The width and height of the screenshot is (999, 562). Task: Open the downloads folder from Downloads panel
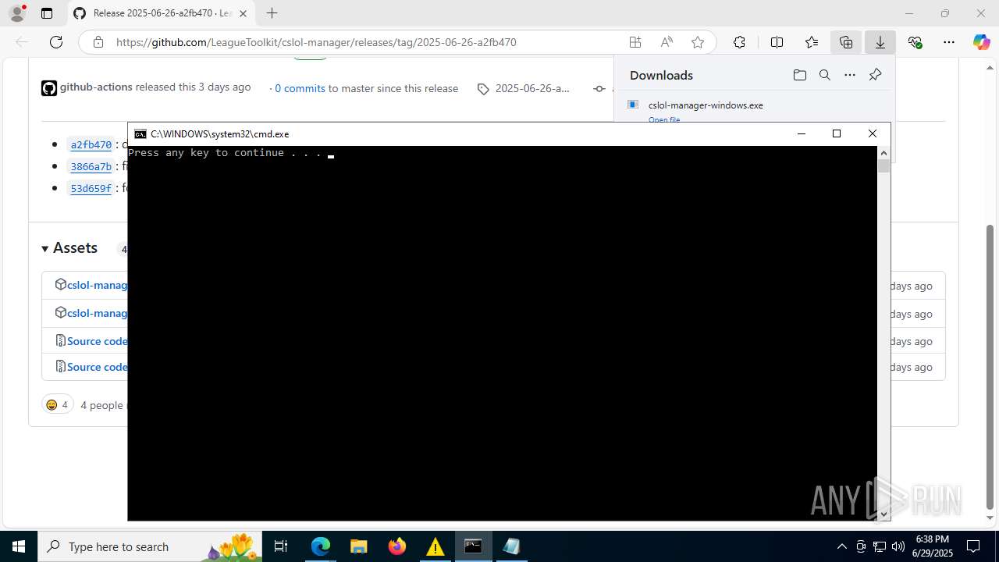[x=800, y=75]
